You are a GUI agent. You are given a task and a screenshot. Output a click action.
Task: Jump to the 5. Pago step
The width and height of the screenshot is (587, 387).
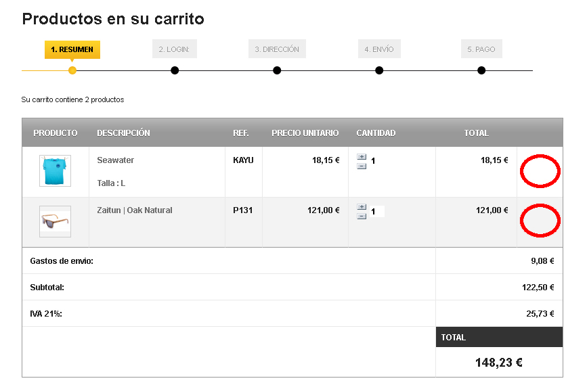tap(481, 49)
